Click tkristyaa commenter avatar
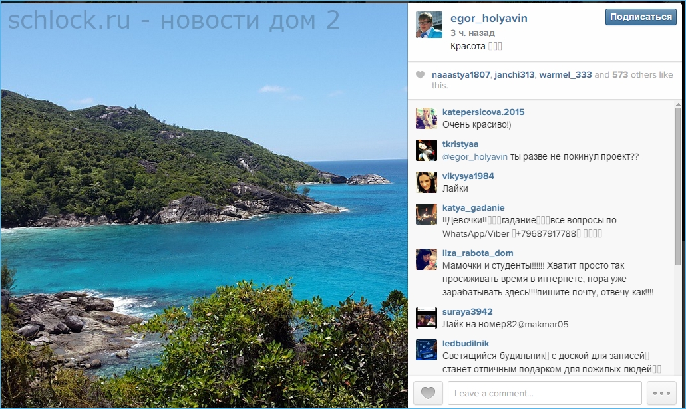Screen dimensions: 686x409 (426, 150)
